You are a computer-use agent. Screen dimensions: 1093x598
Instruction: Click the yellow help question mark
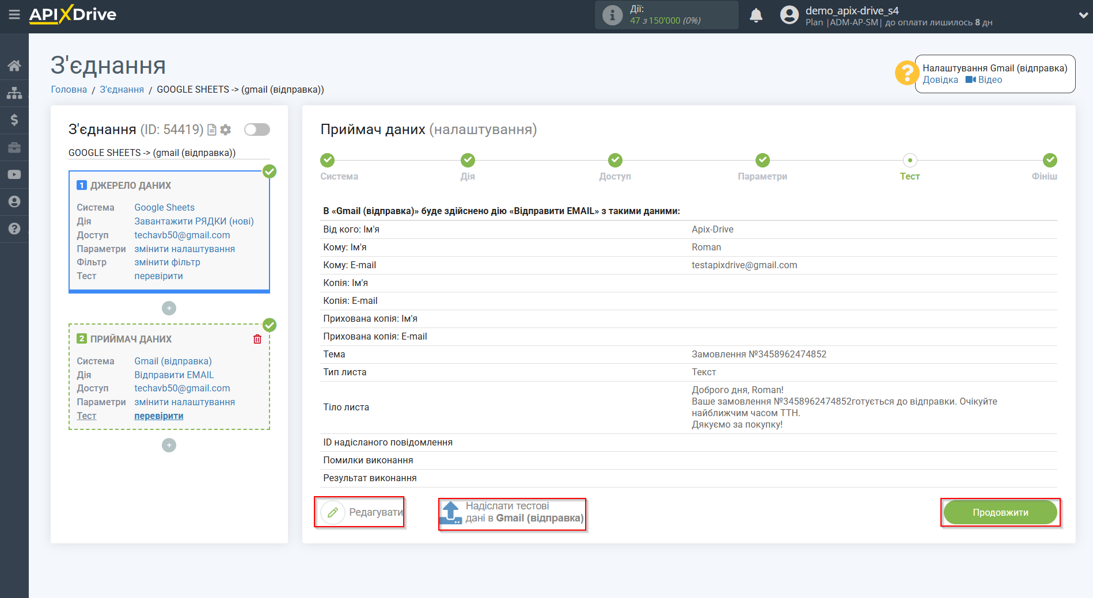[906, 73]
